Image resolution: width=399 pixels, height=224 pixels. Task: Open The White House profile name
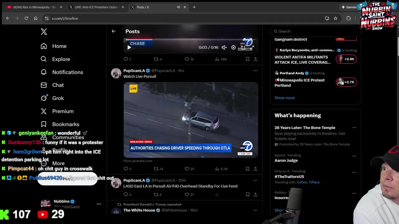pyautogui.click(x=139, y=210)
